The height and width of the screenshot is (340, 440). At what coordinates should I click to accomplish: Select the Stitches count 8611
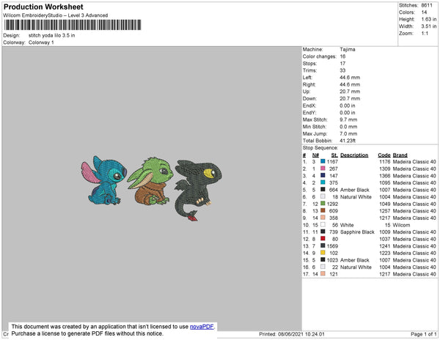tap(427, 5)
